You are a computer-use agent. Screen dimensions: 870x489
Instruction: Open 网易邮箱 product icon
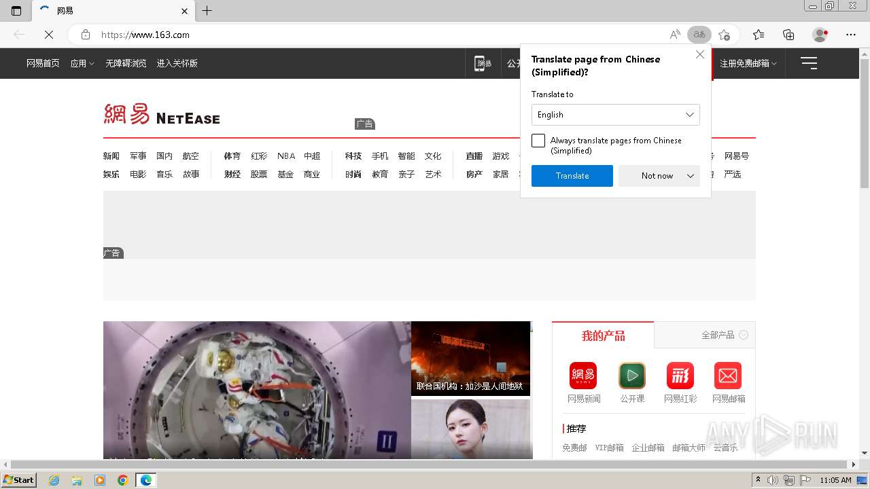click(728, 376)
